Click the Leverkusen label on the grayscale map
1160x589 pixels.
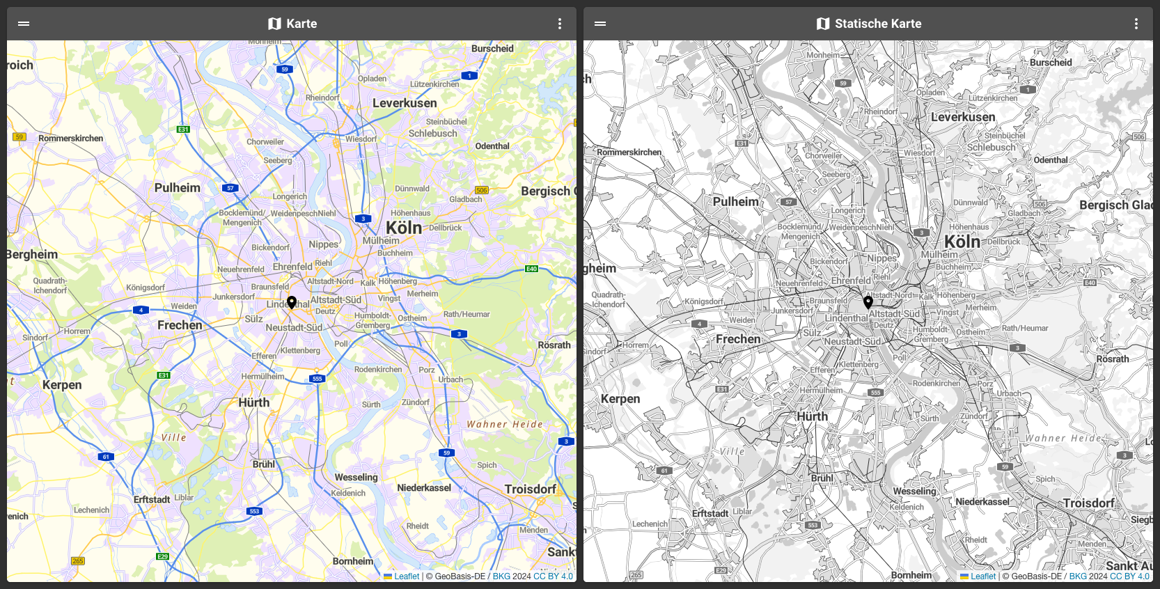[x=963, y=117]
